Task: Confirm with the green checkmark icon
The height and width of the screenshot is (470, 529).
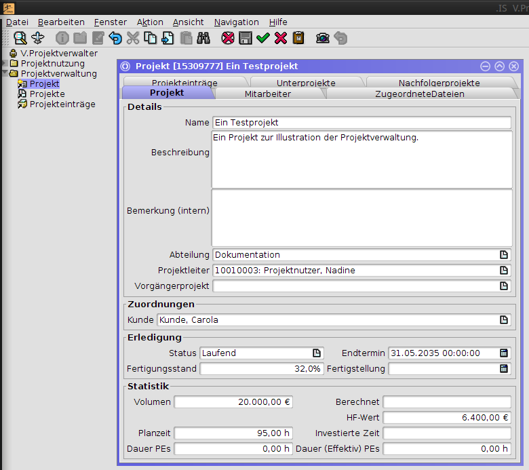Action: [x=263, y=38]
